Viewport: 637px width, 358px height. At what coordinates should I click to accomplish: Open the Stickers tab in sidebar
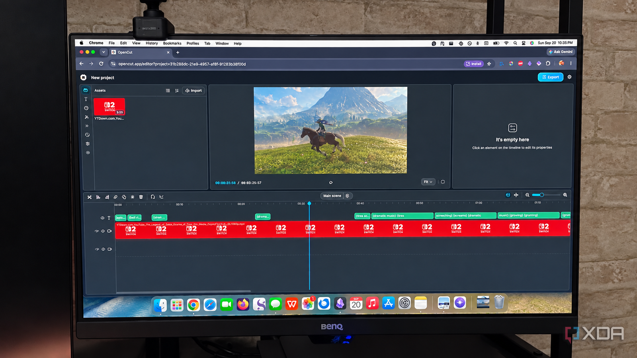pyautogui.click(x=86, y=108)
